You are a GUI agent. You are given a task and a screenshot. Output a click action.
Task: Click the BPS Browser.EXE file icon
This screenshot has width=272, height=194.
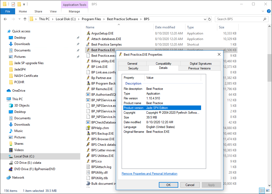[88, 139]
